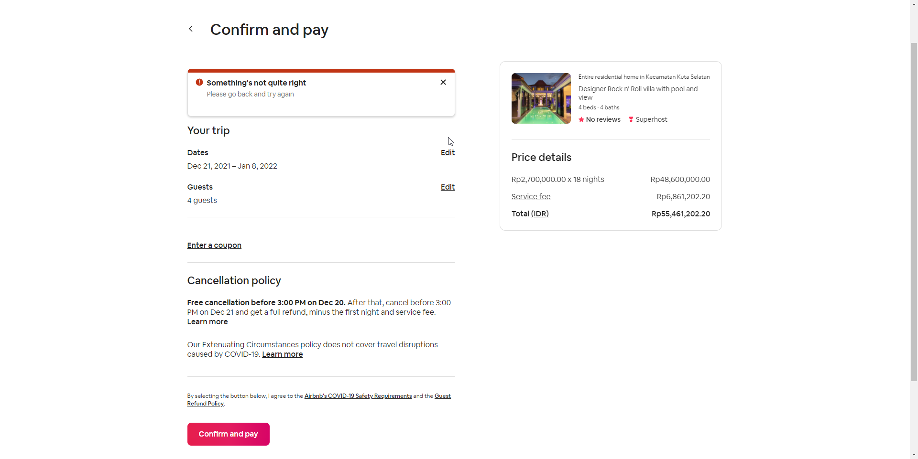
Task: Edit the trip dates
Action: (448, 152)
